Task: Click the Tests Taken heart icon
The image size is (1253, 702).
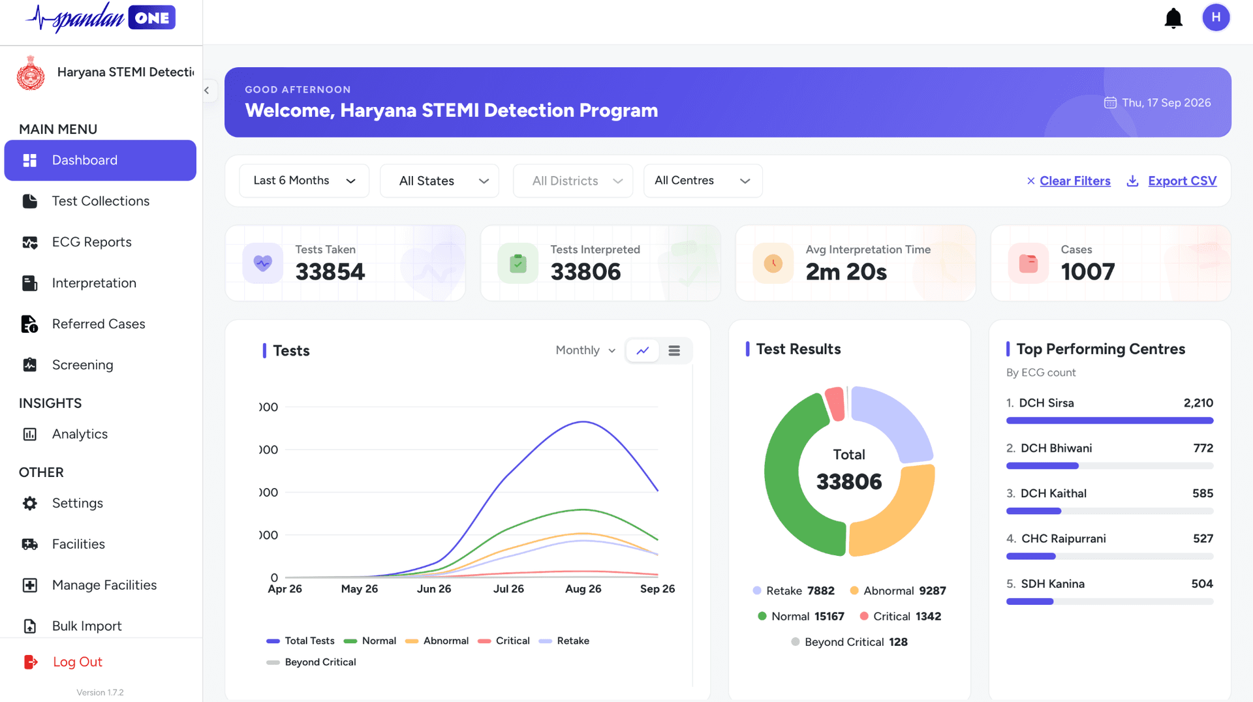Action: [262, 263]
